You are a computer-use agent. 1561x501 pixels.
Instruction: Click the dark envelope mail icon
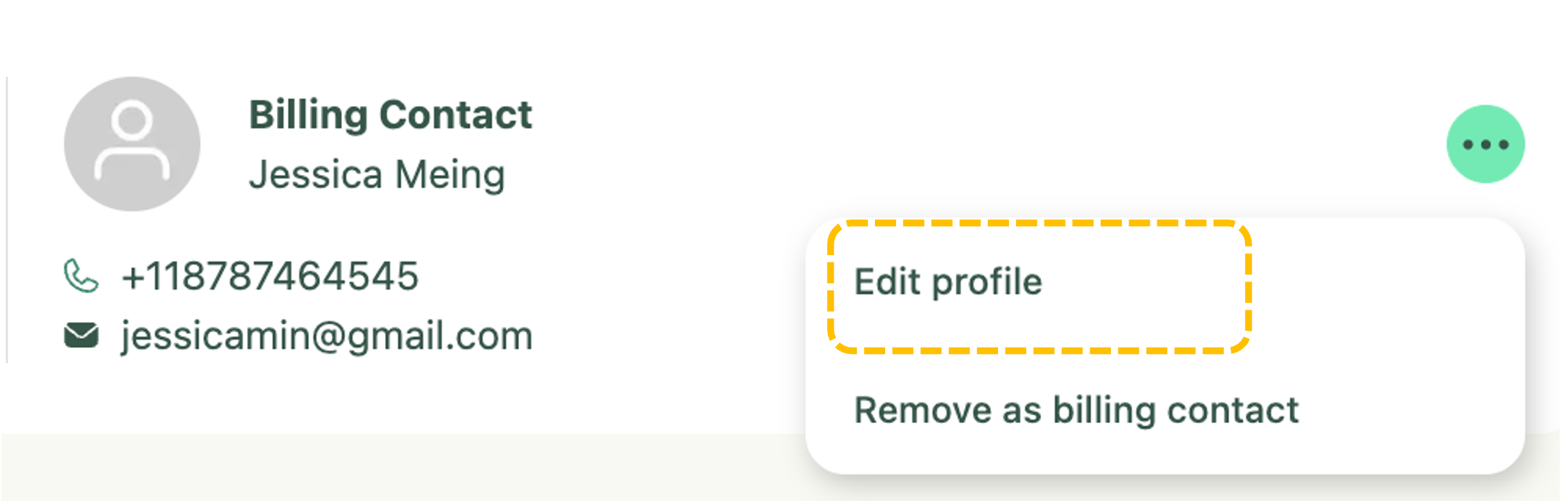[x=81, y=335]
